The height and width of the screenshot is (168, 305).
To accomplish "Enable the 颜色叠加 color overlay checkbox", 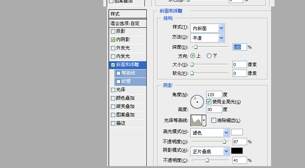I will click(x=113, y=98).
